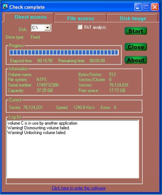Click the elapsed time value 00:16:50
The width and height of the screenshot is (162, 195).
pos(45,61)
